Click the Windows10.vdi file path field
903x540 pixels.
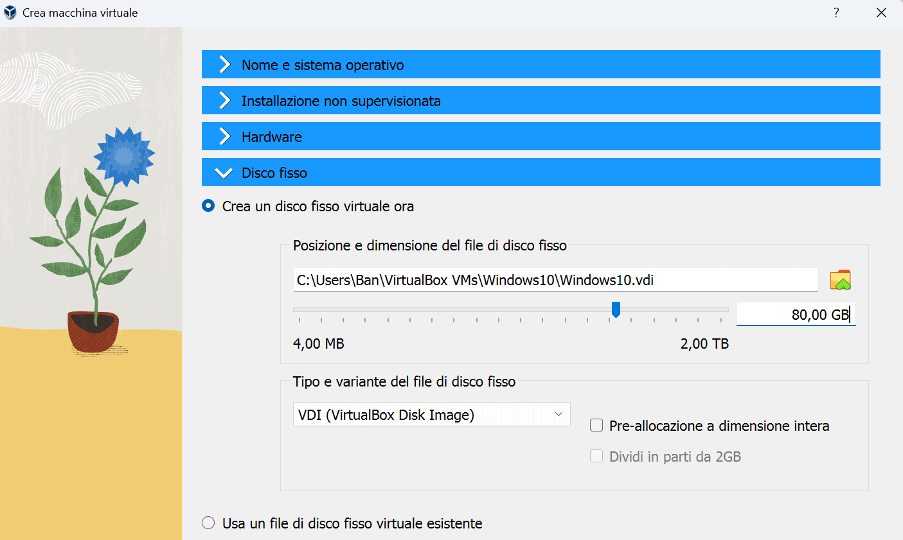pyautogui.click(x=555, y=280)
